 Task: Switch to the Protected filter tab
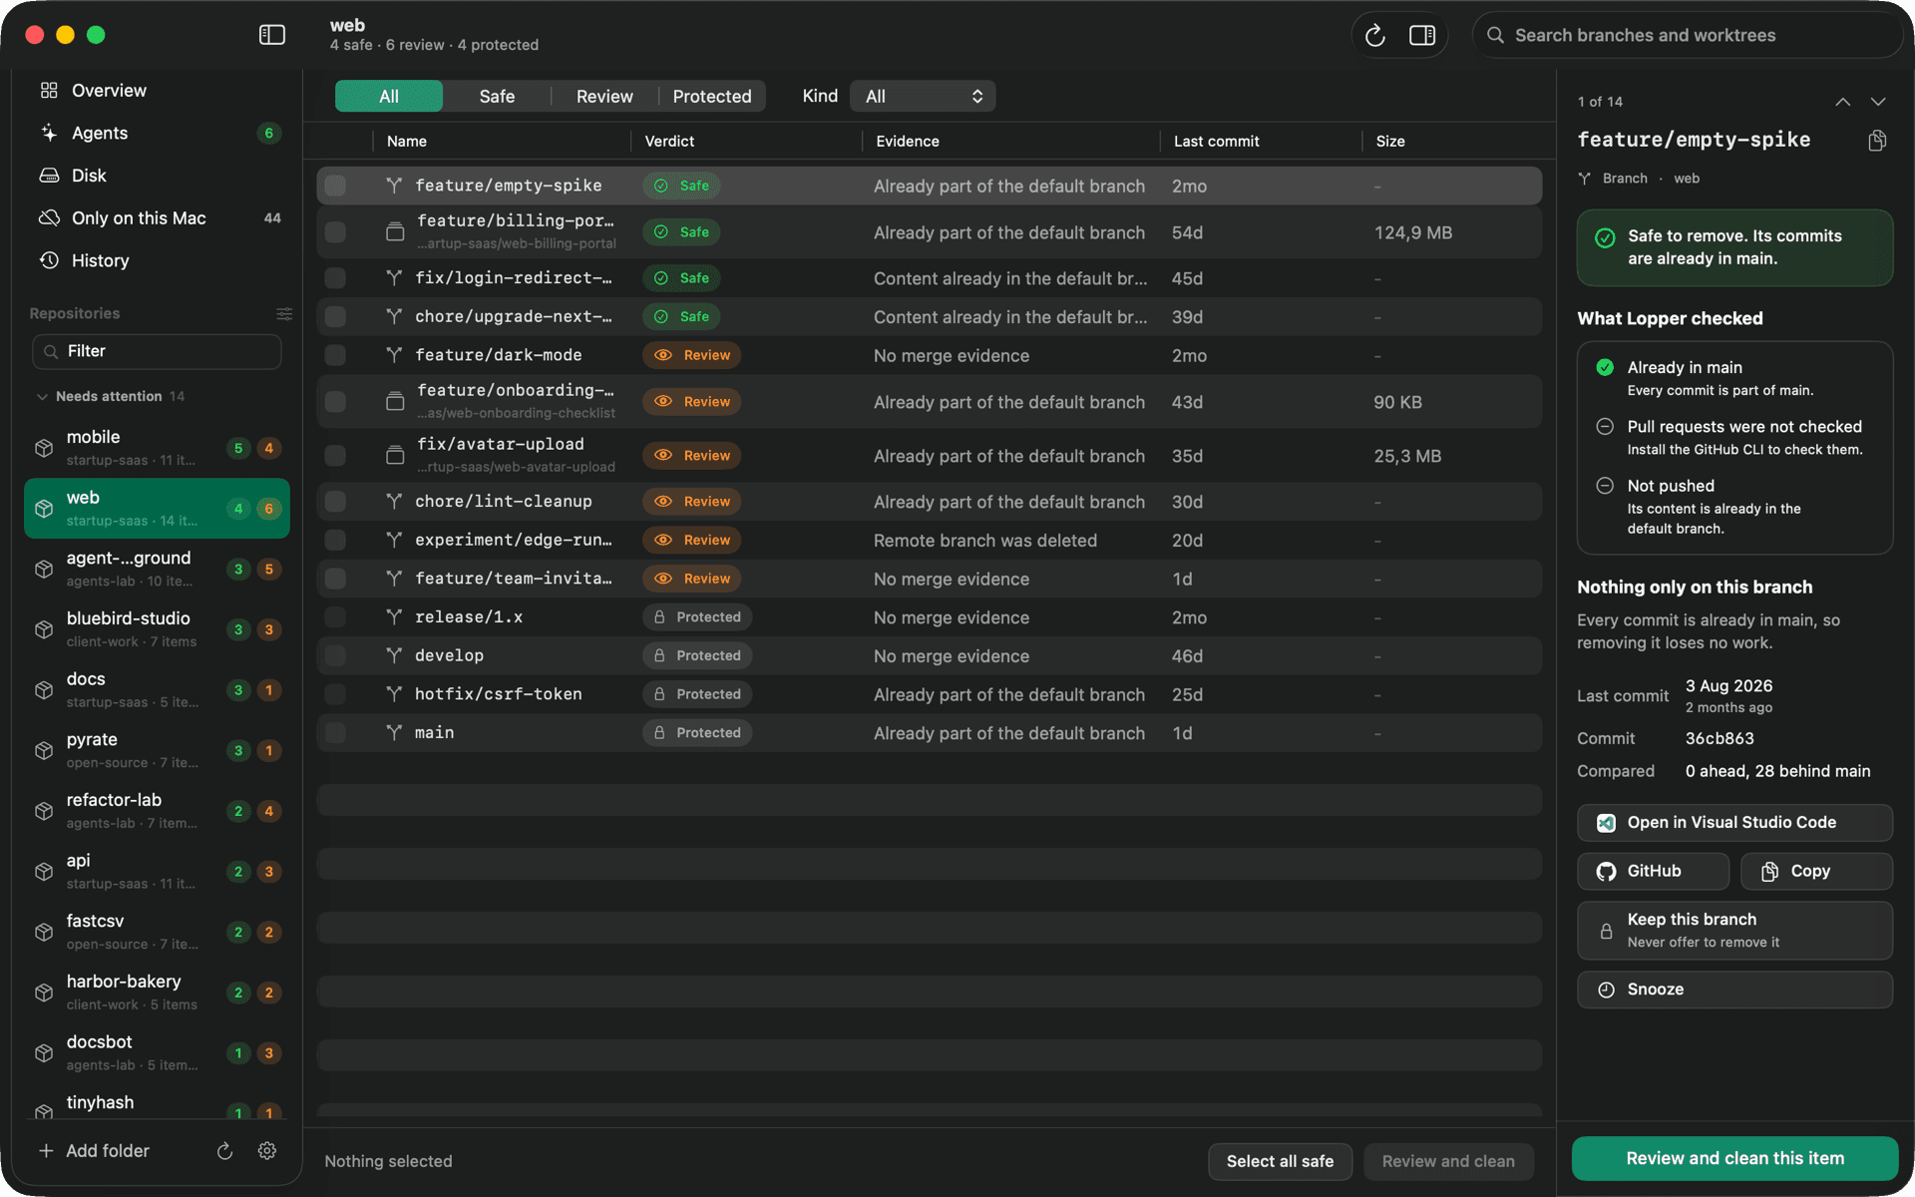click(x=712, y=97)
